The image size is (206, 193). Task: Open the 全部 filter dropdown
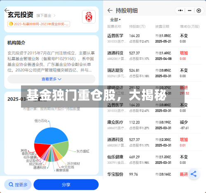[115, 20]
